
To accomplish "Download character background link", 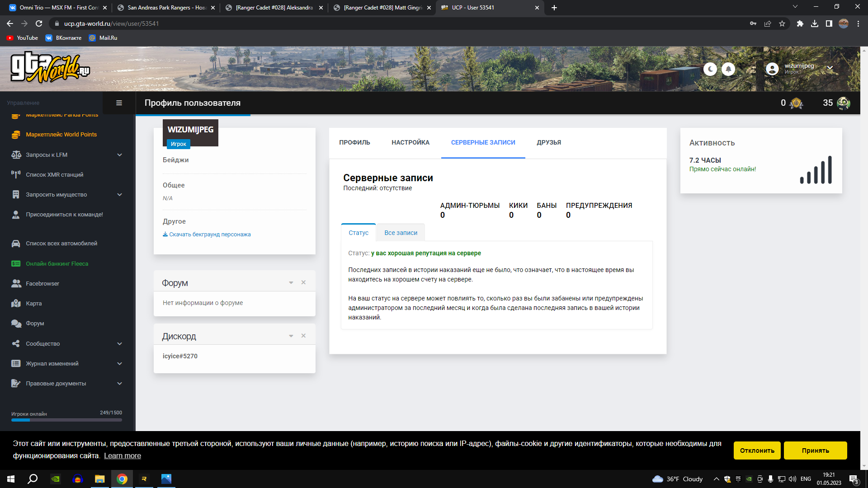I will [207, 235].
